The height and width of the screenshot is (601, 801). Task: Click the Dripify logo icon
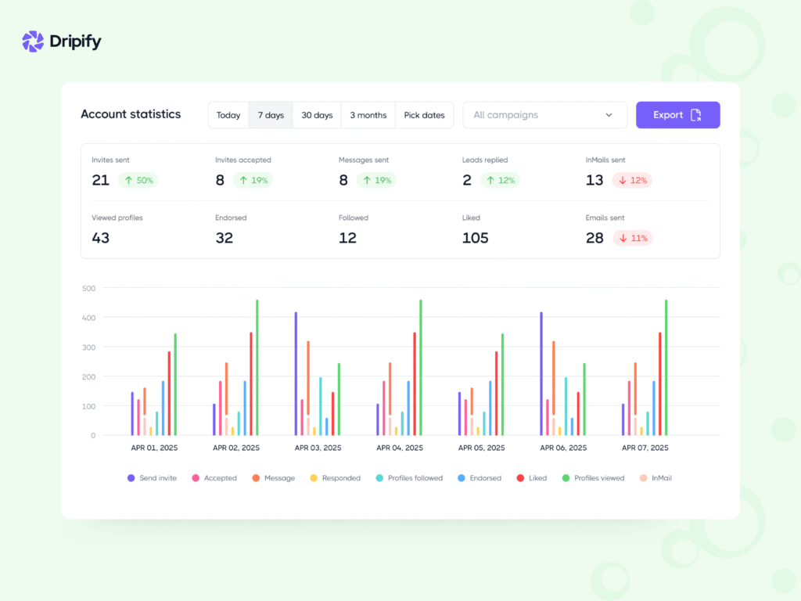(32, 41)
